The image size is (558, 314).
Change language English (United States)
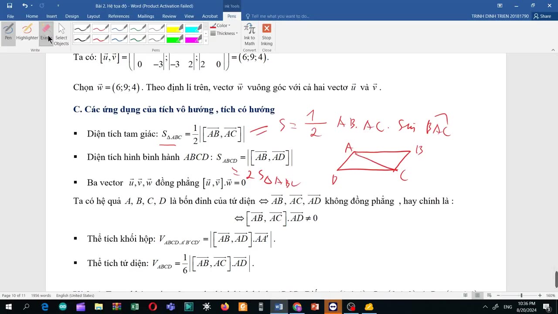(x=75, y=295)
